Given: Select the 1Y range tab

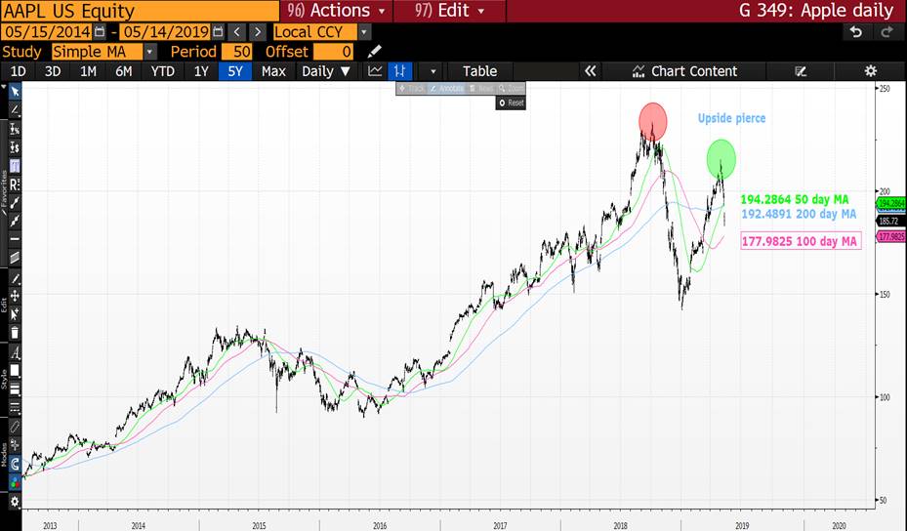Looking at the screenshot, I should [201, 71].
